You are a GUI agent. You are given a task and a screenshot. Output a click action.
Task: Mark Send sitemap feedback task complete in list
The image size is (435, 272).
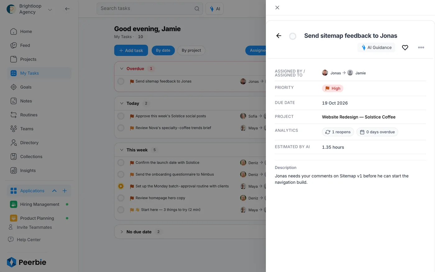pos(121,81)
